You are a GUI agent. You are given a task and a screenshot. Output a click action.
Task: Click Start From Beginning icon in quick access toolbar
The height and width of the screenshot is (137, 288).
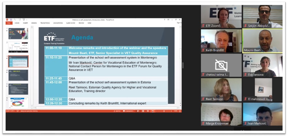[24, 20]
